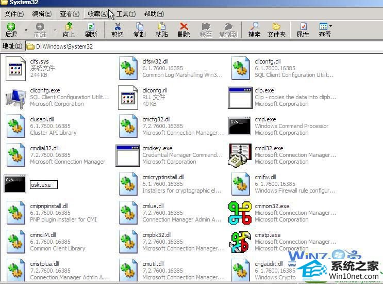Select the colorful cmmon32.exe icon
This screenshot has height=284, width=383.
pyautogui.click(x=240, y=213)
